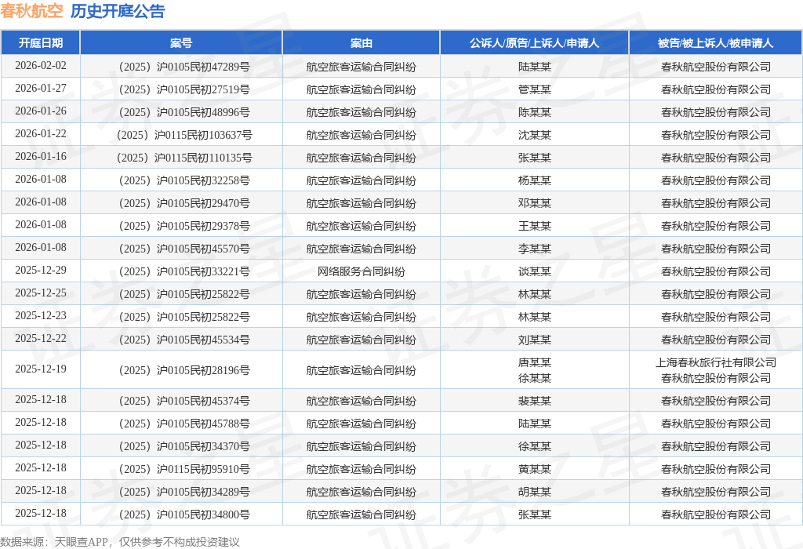Screen dimensions: 803x549
Task: Click case number 沪0105民初34370号
Action: [x=184, y=446]
